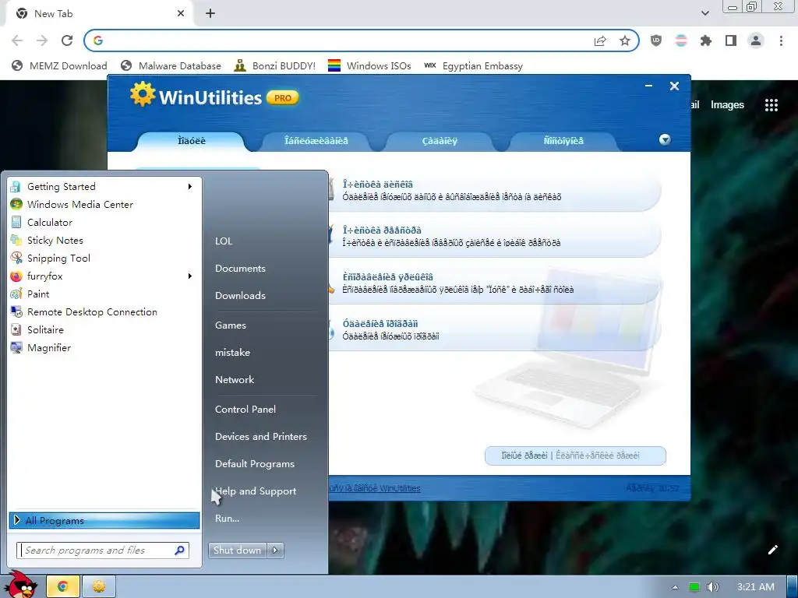
Task: Open Chrome tab search chevron
Action: [x=704, y=13]
